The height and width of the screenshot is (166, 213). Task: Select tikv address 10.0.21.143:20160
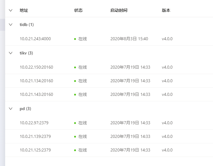[36, 94]
